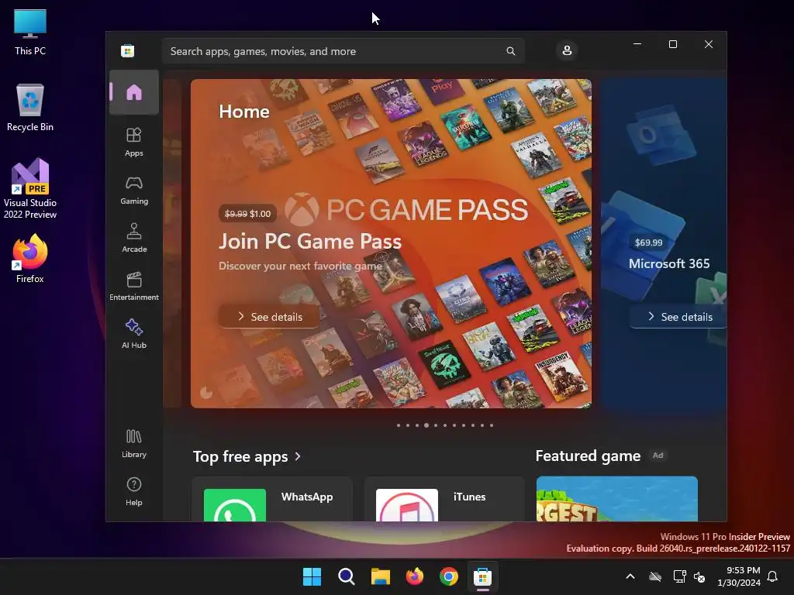Open the WhatsApp app card
Viewport: 794px width, 595px height.
(272, 499)
